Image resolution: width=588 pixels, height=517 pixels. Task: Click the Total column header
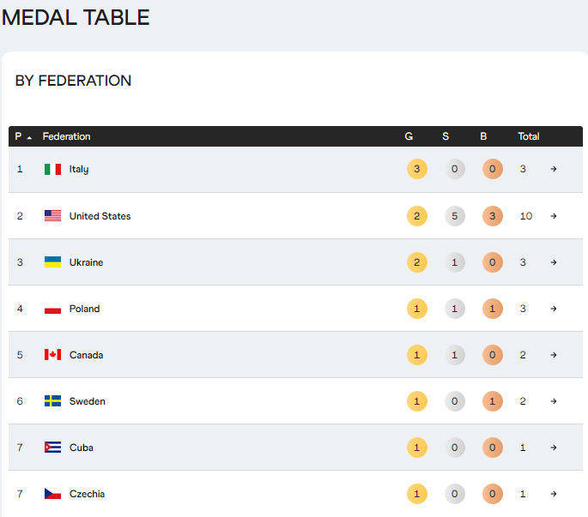[529, 136]
